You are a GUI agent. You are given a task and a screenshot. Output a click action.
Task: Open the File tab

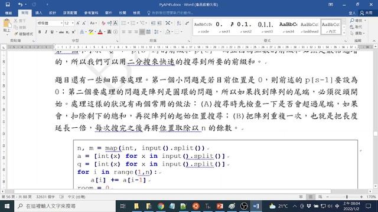click(8, 13)
